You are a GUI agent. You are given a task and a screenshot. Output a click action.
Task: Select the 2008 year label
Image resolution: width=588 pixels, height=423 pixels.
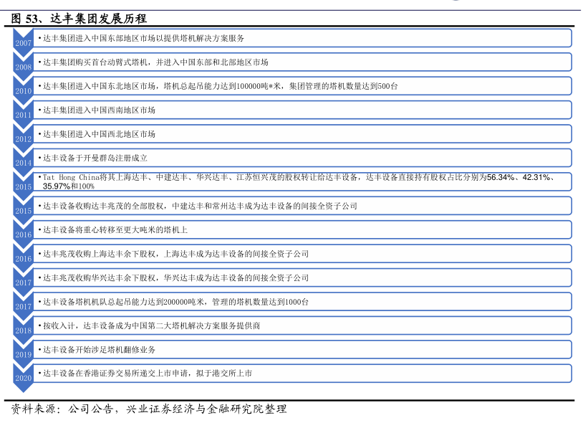(23, 67)
